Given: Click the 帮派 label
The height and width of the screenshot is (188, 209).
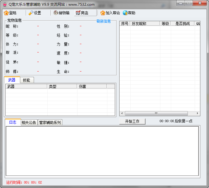Looking at the screenshot, I should (x=12, y=52).
